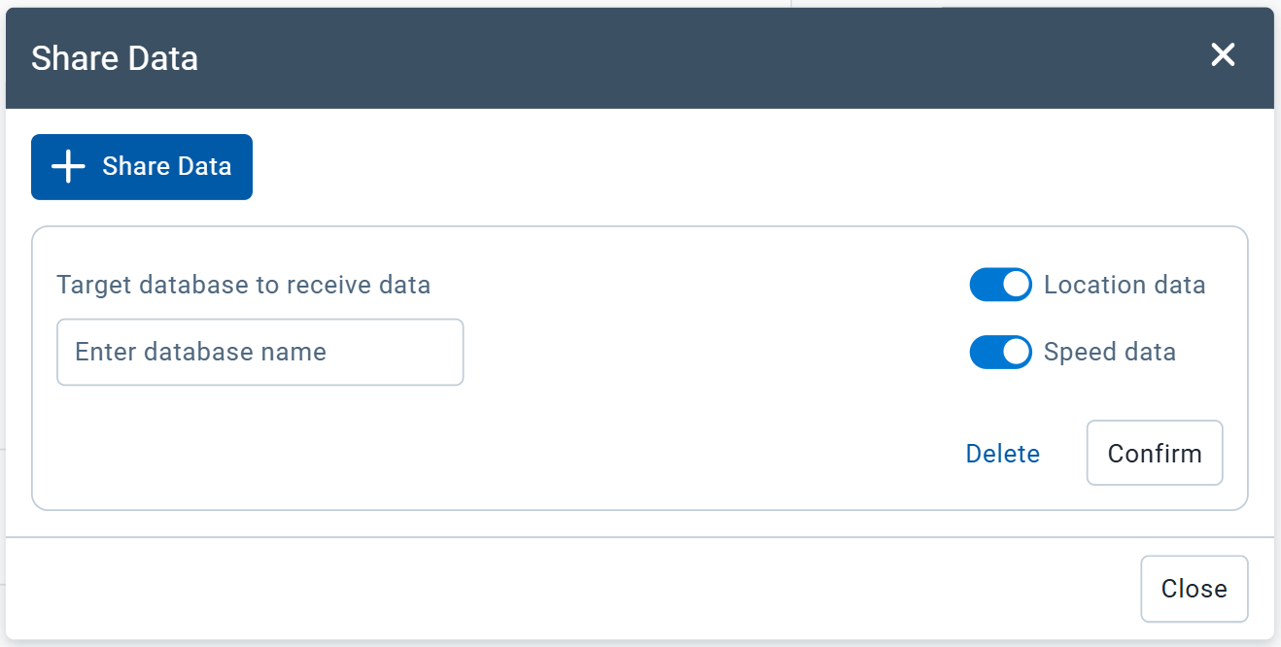Click the X icon in the dialog header

pyautogui.click(x=1222, y=55)
